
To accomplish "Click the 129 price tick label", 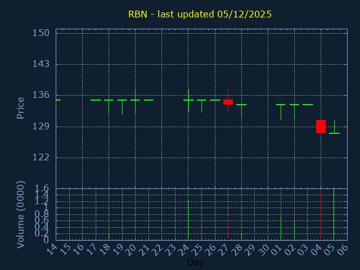I will click(42, 127).
